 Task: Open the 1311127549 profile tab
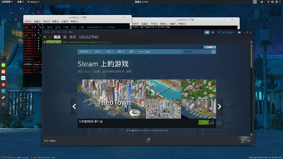point(89,37)
